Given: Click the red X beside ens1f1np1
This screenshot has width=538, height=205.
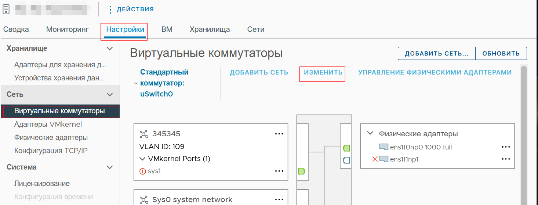Looking at the screenshot, I should click(375, 159).
